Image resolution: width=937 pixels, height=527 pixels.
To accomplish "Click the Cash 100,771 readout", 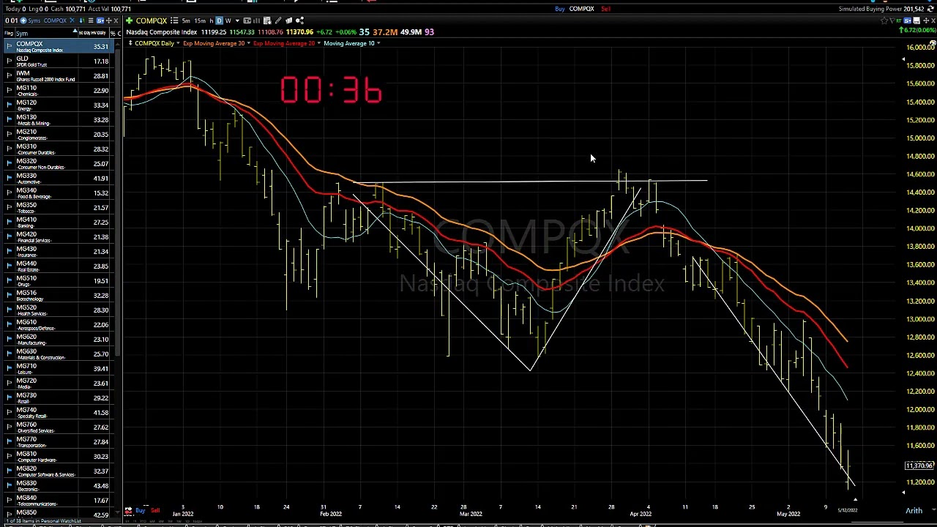I will click(68, 9).
